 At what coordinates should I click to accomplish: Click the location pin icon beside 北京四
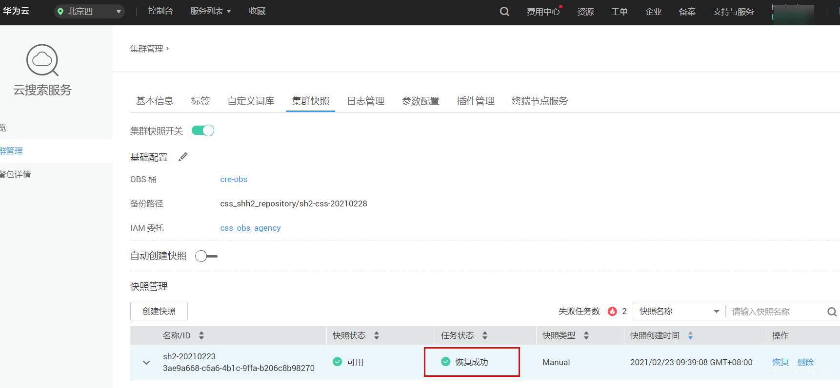coord(60,12)
